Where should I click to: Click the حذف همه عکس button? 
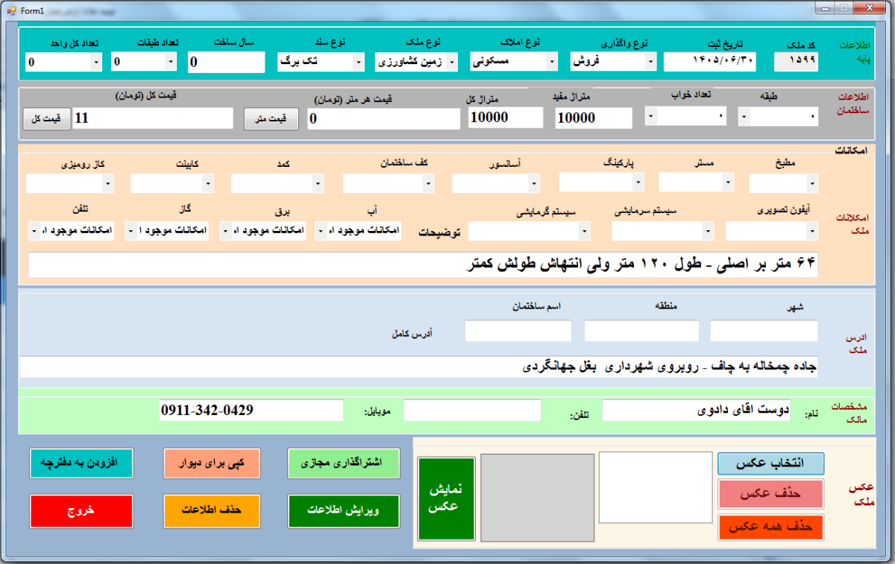(770, 527)
